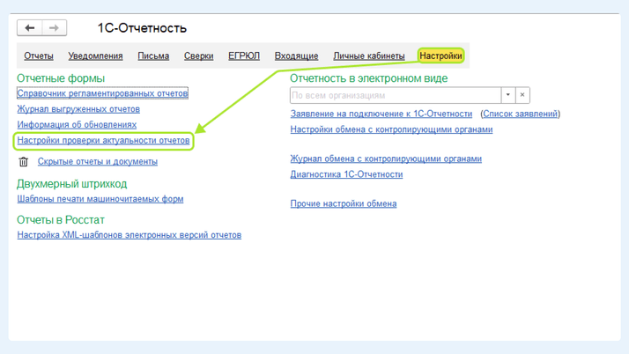Go back with the left arrow button
Viewport: 629px width, 354px height.
[x=30, y=28]
